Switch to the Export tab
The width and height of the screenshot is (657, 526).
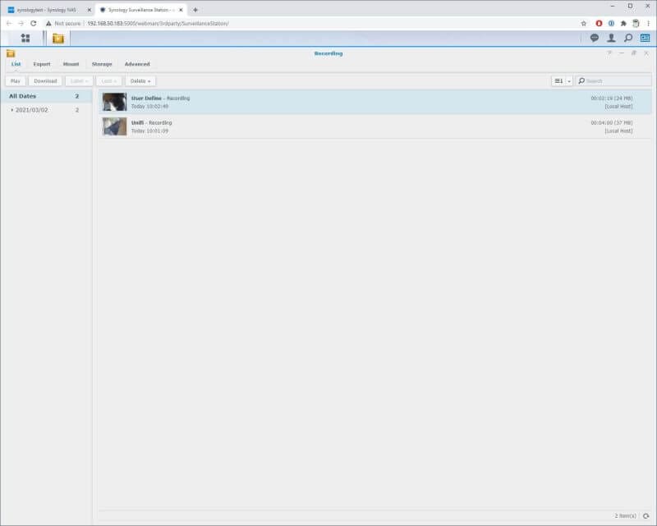click(42, 63)
